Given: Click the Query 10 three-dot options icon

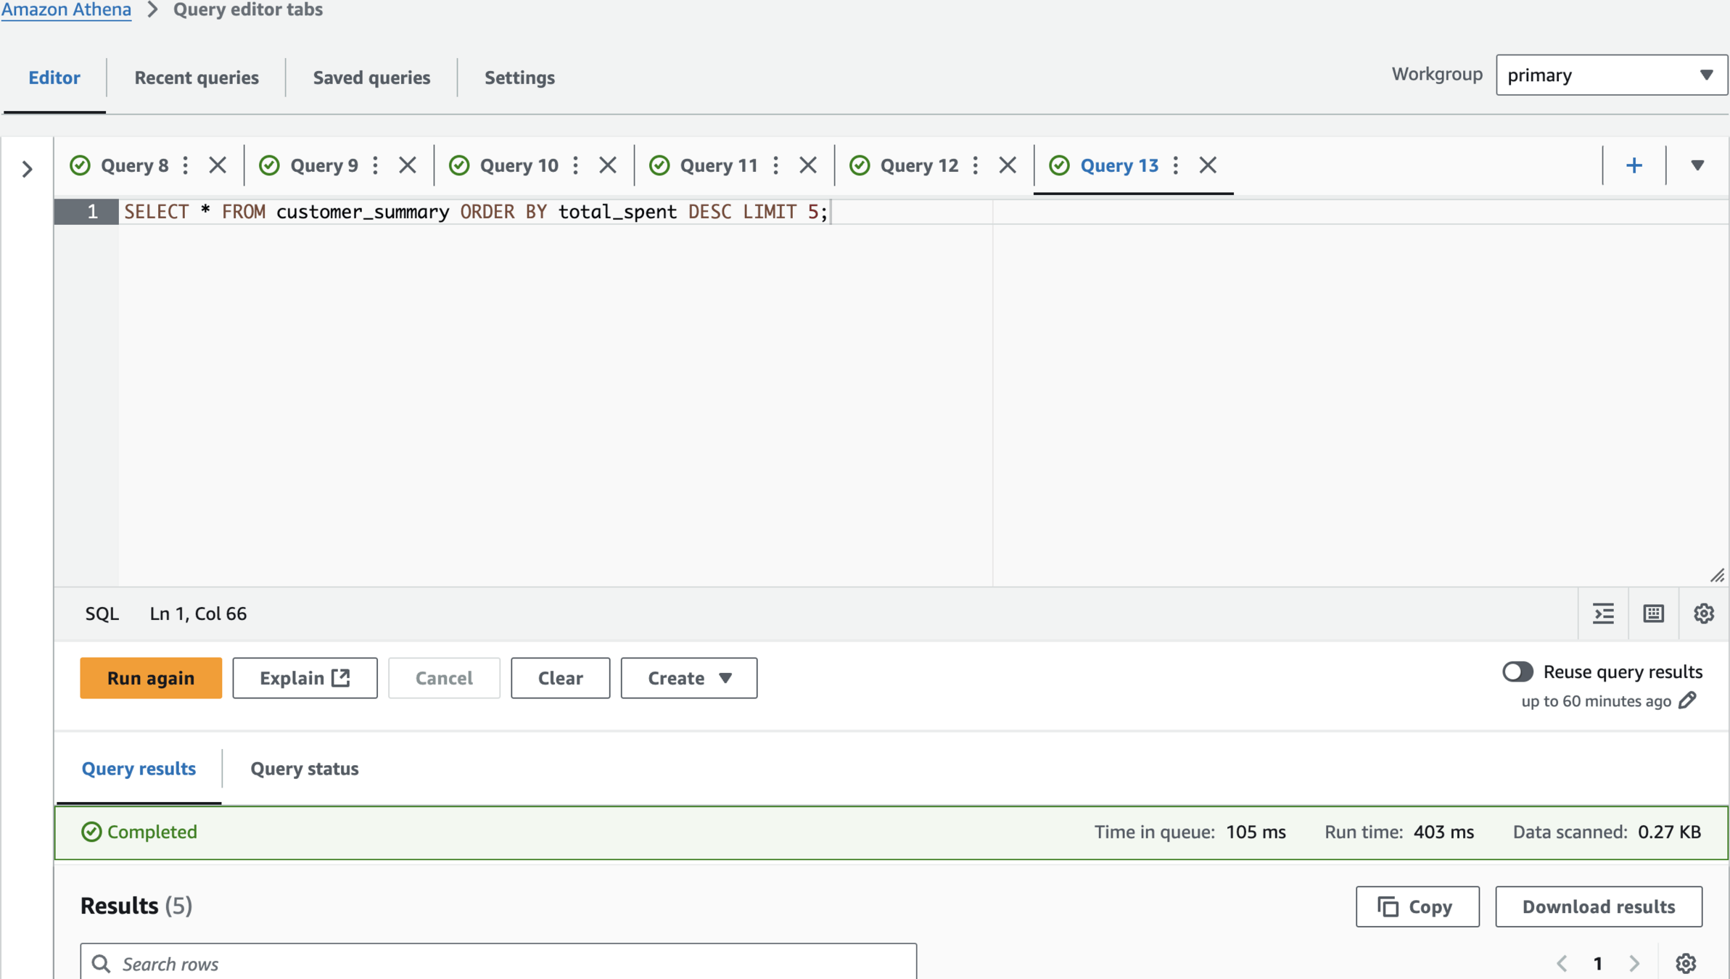Looking at the screenshot, I should click(x=576, y=165).
